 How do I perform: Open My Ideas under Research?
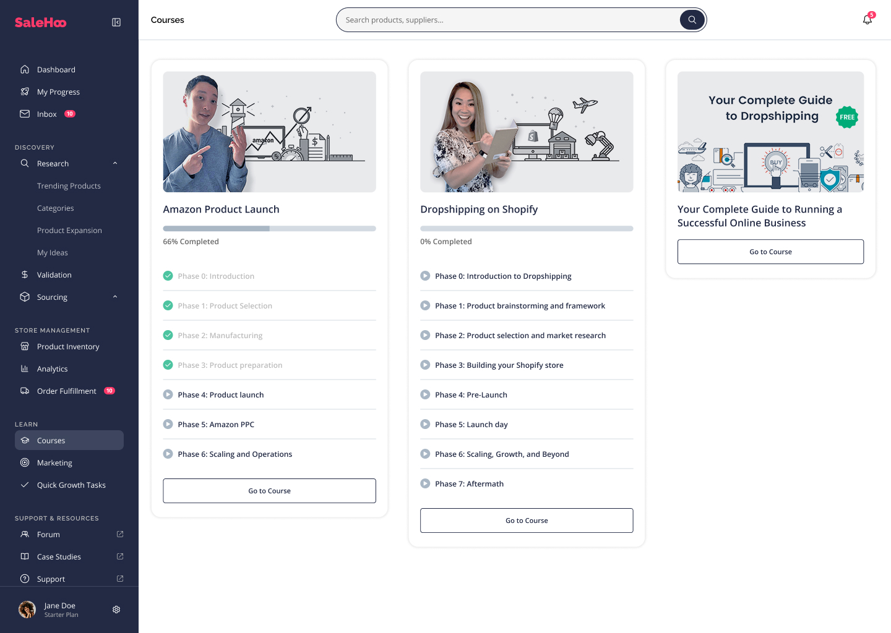(53, 252)
